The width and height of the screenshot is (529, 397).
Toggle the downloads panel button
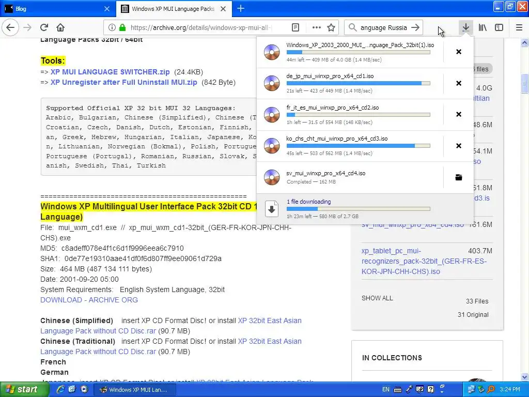[x=465, y=27]
